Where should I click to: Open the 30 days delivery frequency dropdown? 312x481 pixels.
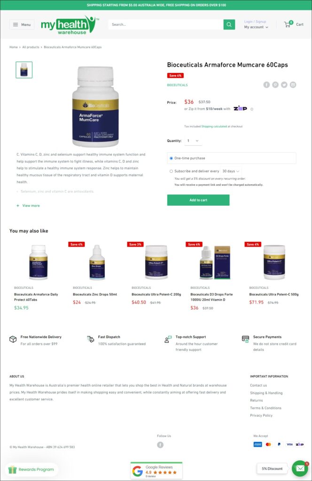click(231, 171)
